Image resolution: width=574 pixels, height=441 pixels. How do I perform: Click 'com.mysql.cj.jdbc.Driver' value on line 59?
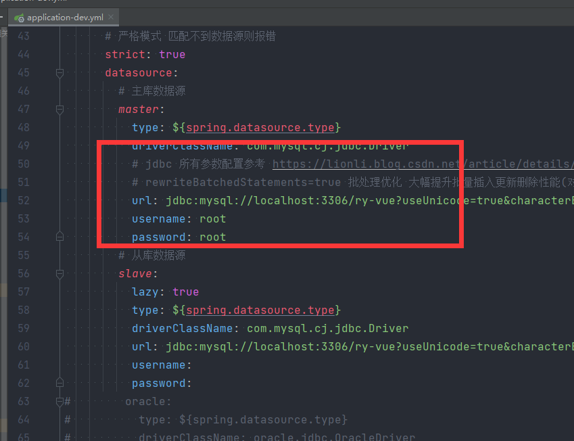coord(328,329)
